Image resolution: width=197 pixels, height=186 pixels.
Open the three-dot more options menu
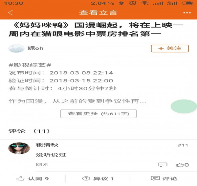[x=187, y=13]
